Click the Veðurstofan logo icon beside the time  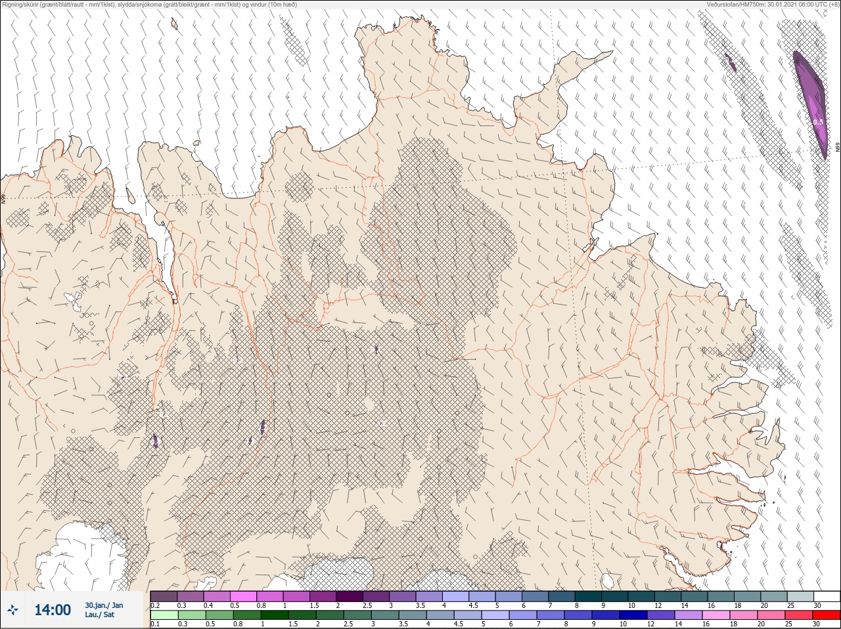(x=12, y=611)
